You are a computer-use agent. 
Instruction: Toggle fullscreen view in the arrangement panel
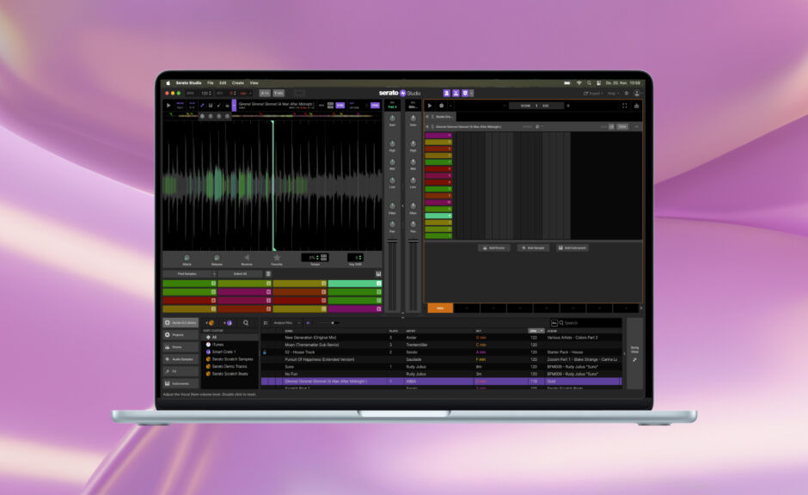coord(624,106)
